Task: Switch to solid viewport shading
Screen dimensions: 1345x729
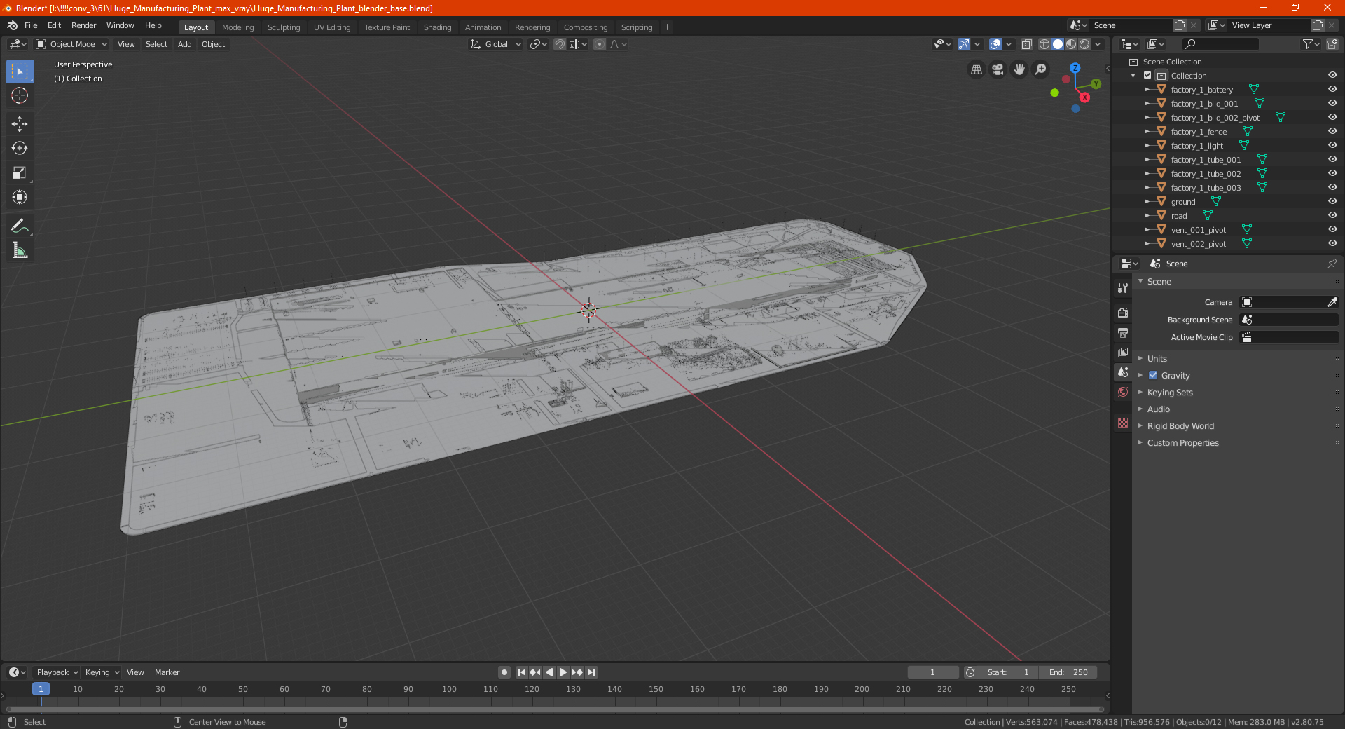Action: pyautogui.click(x=1058, y=44)
